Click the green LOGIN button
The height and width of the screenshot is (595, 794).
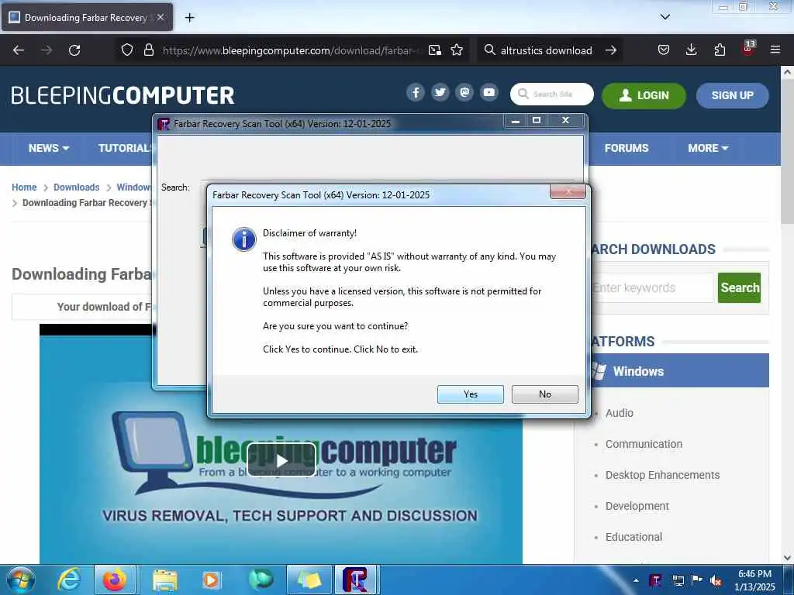click(x=644, y=95)
